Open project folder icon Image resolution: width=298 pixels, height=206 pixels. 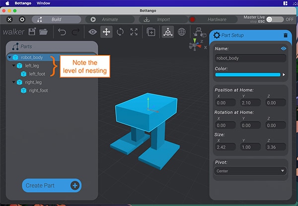pos(44,32)
